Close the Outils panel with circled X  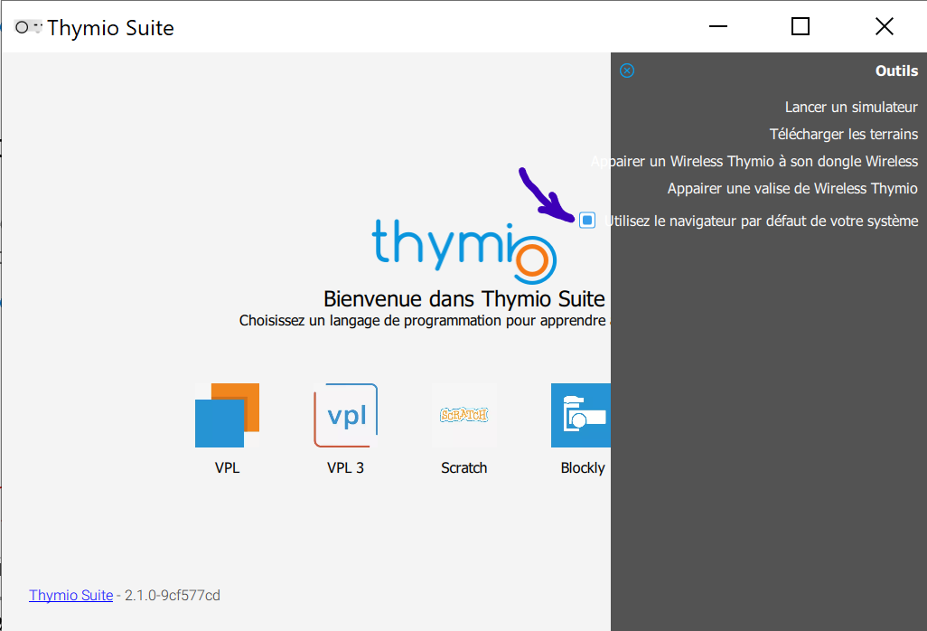[627, 71]
